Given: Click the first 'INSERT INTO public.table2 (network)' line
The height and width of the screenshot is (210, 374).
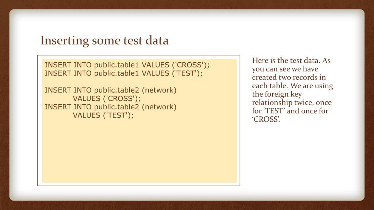Looking at the screenshot, I should 111,90.
